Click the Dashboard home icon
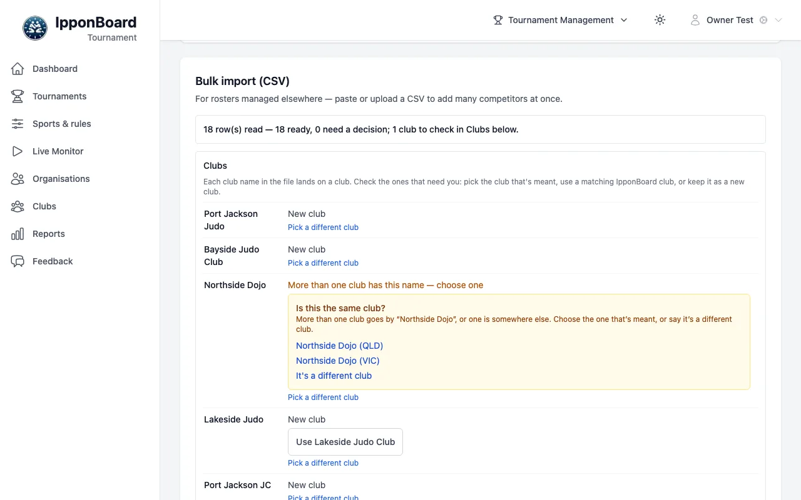Image resolution: width=801 pixels, height=500 pixels. [18, 69]
